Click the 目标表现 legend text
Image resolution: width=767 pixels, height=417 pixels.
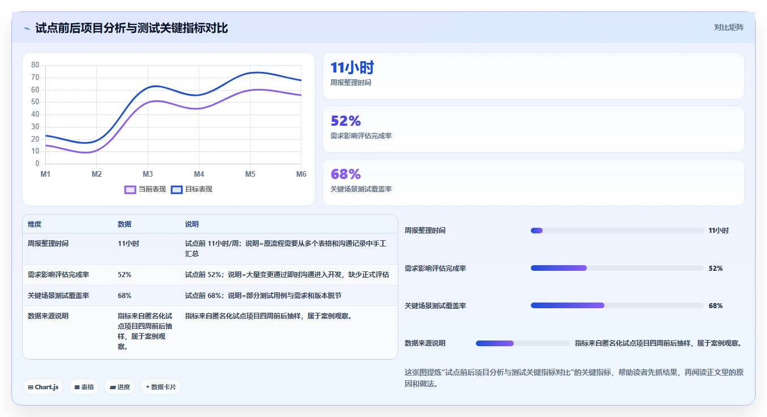coord(199,190)
